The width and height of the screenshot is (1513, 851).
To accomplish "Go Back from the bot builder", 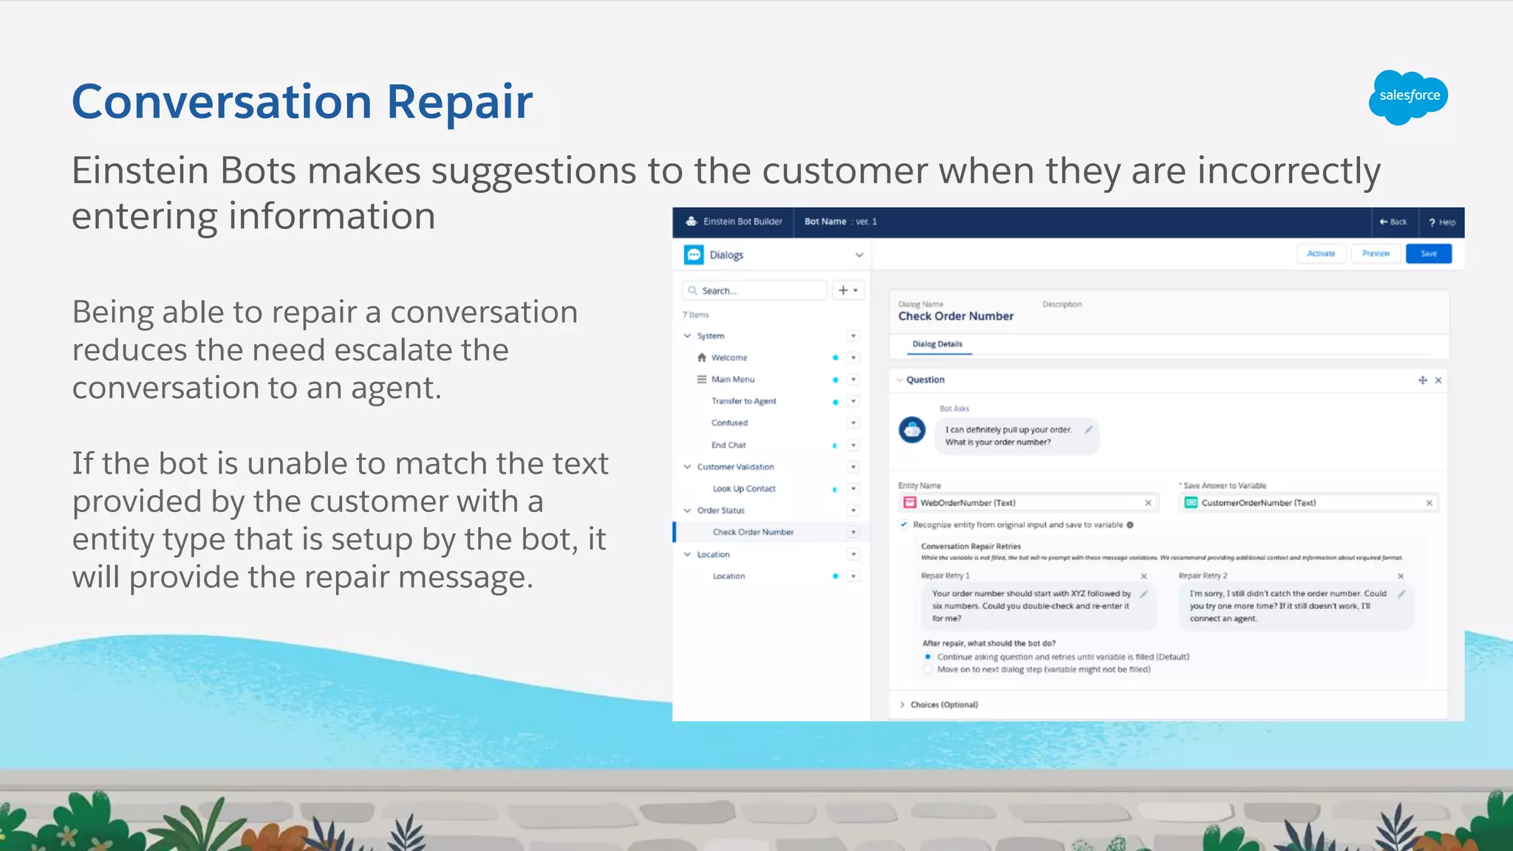I will coord(1393,222).
